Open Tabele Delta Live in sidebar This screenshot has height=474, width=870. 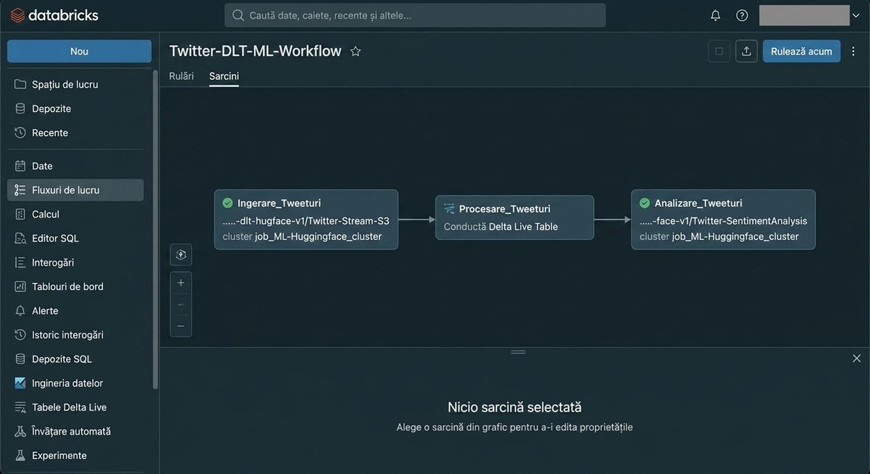75,407
